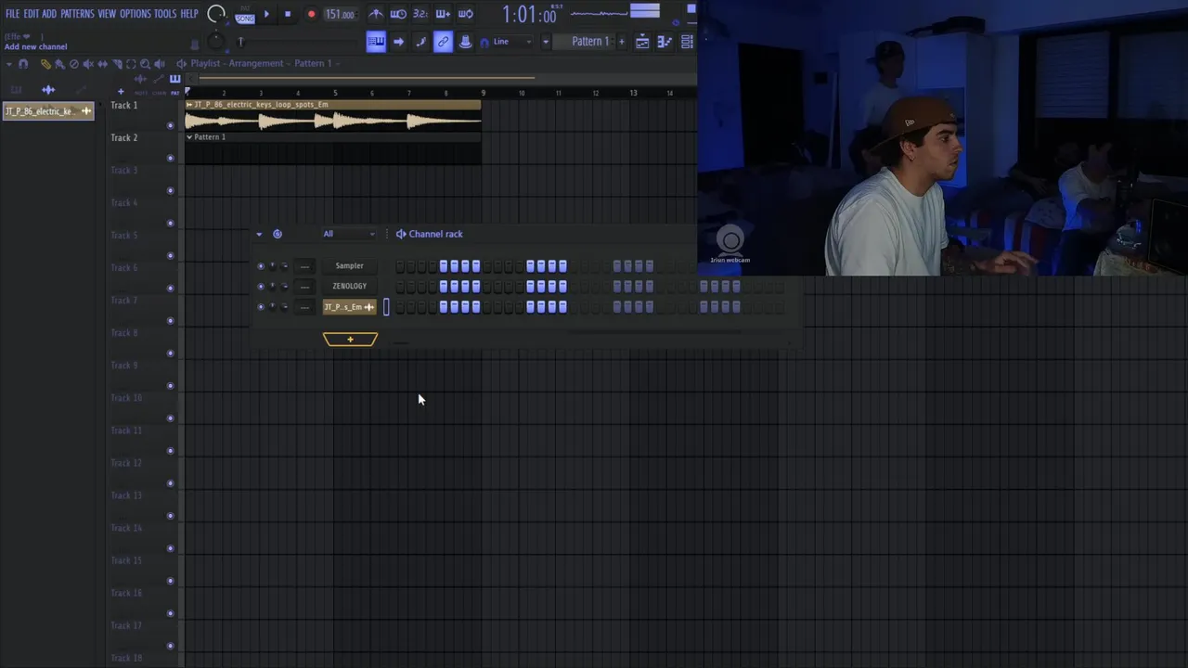
Task: Select the playlist delete tool
Action: 74,64
